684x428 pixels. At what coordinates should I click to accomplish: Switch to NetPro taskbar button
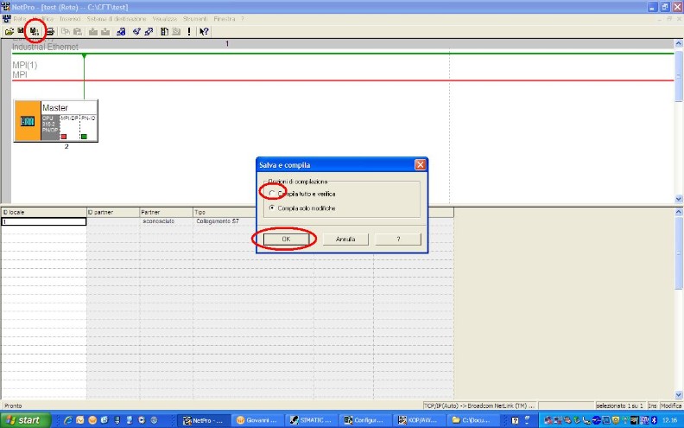tap(204, 420)
